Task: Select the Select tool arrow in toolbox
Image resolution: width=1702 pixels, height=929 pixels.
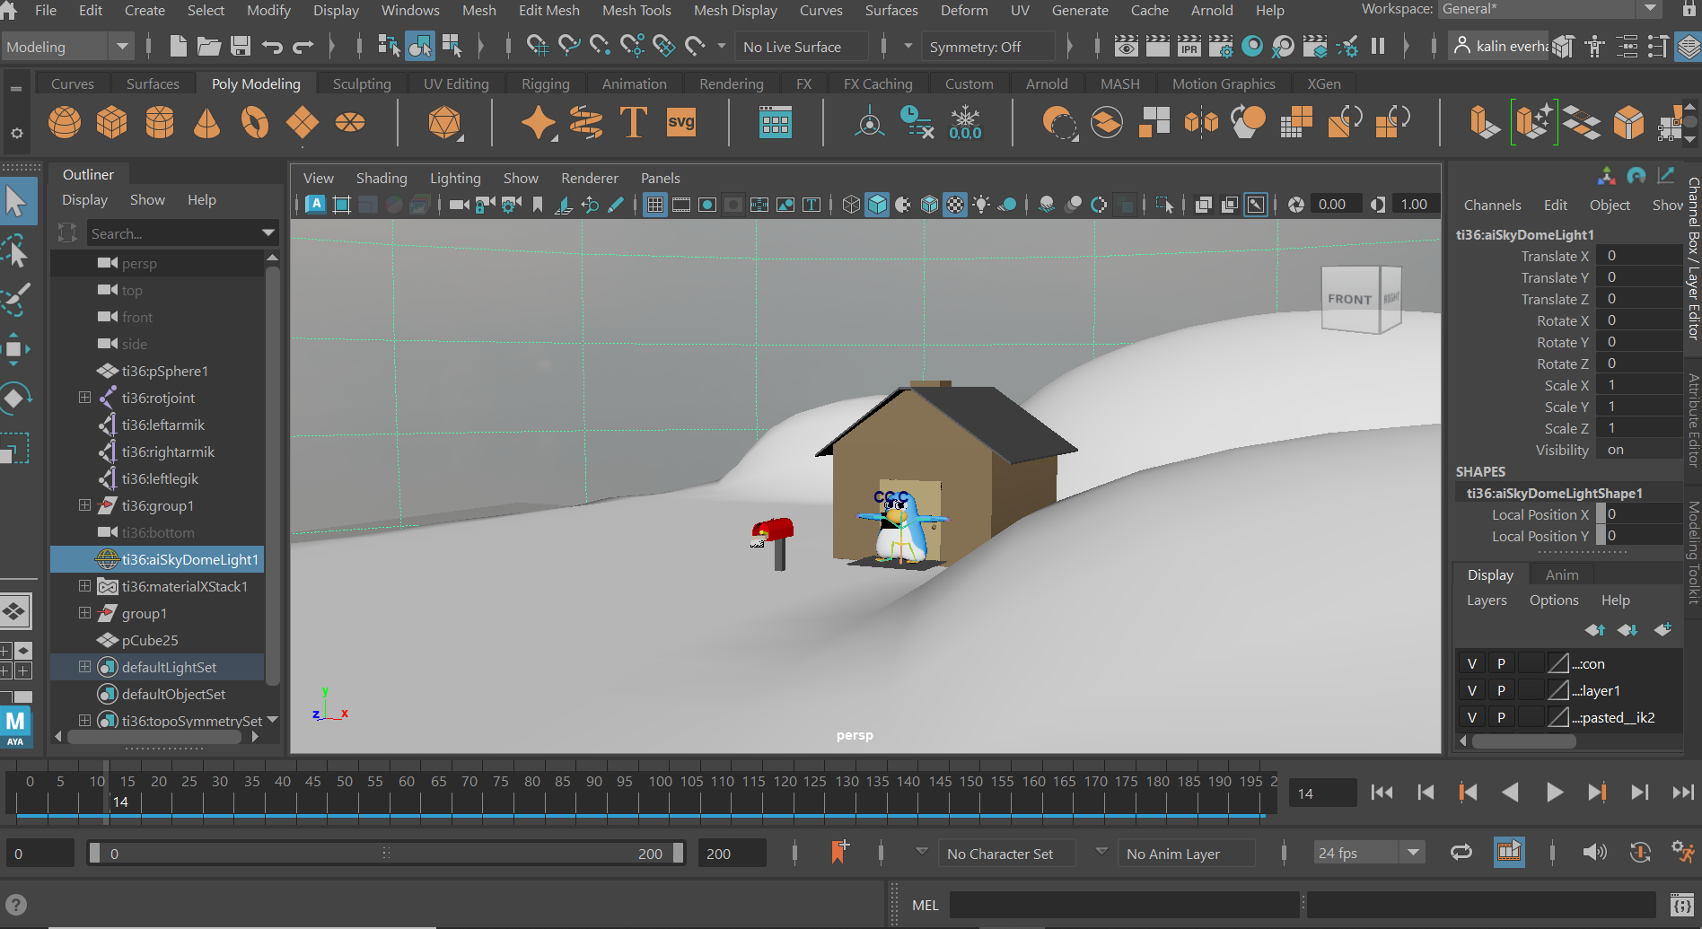Action: pos(16,201)
